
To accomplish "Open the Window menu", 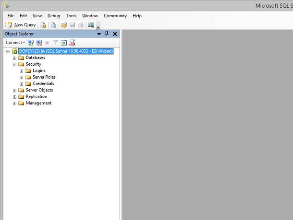I will click(90, 16).
